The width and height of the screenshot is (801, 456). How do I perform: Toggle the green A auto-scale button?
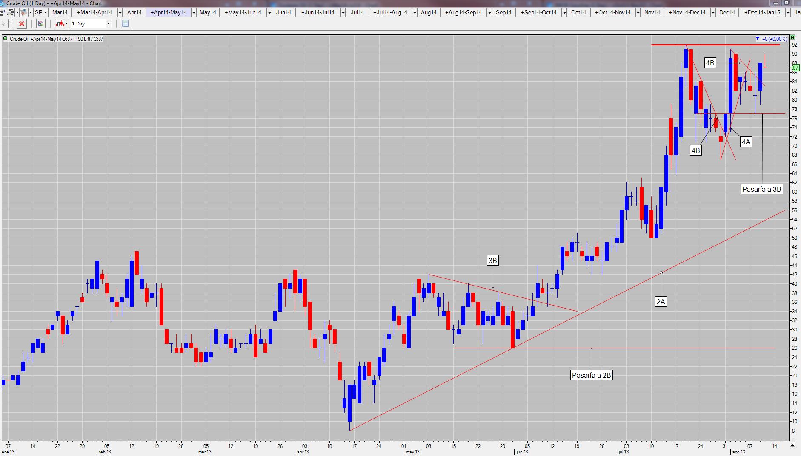[x=793, y=37]
